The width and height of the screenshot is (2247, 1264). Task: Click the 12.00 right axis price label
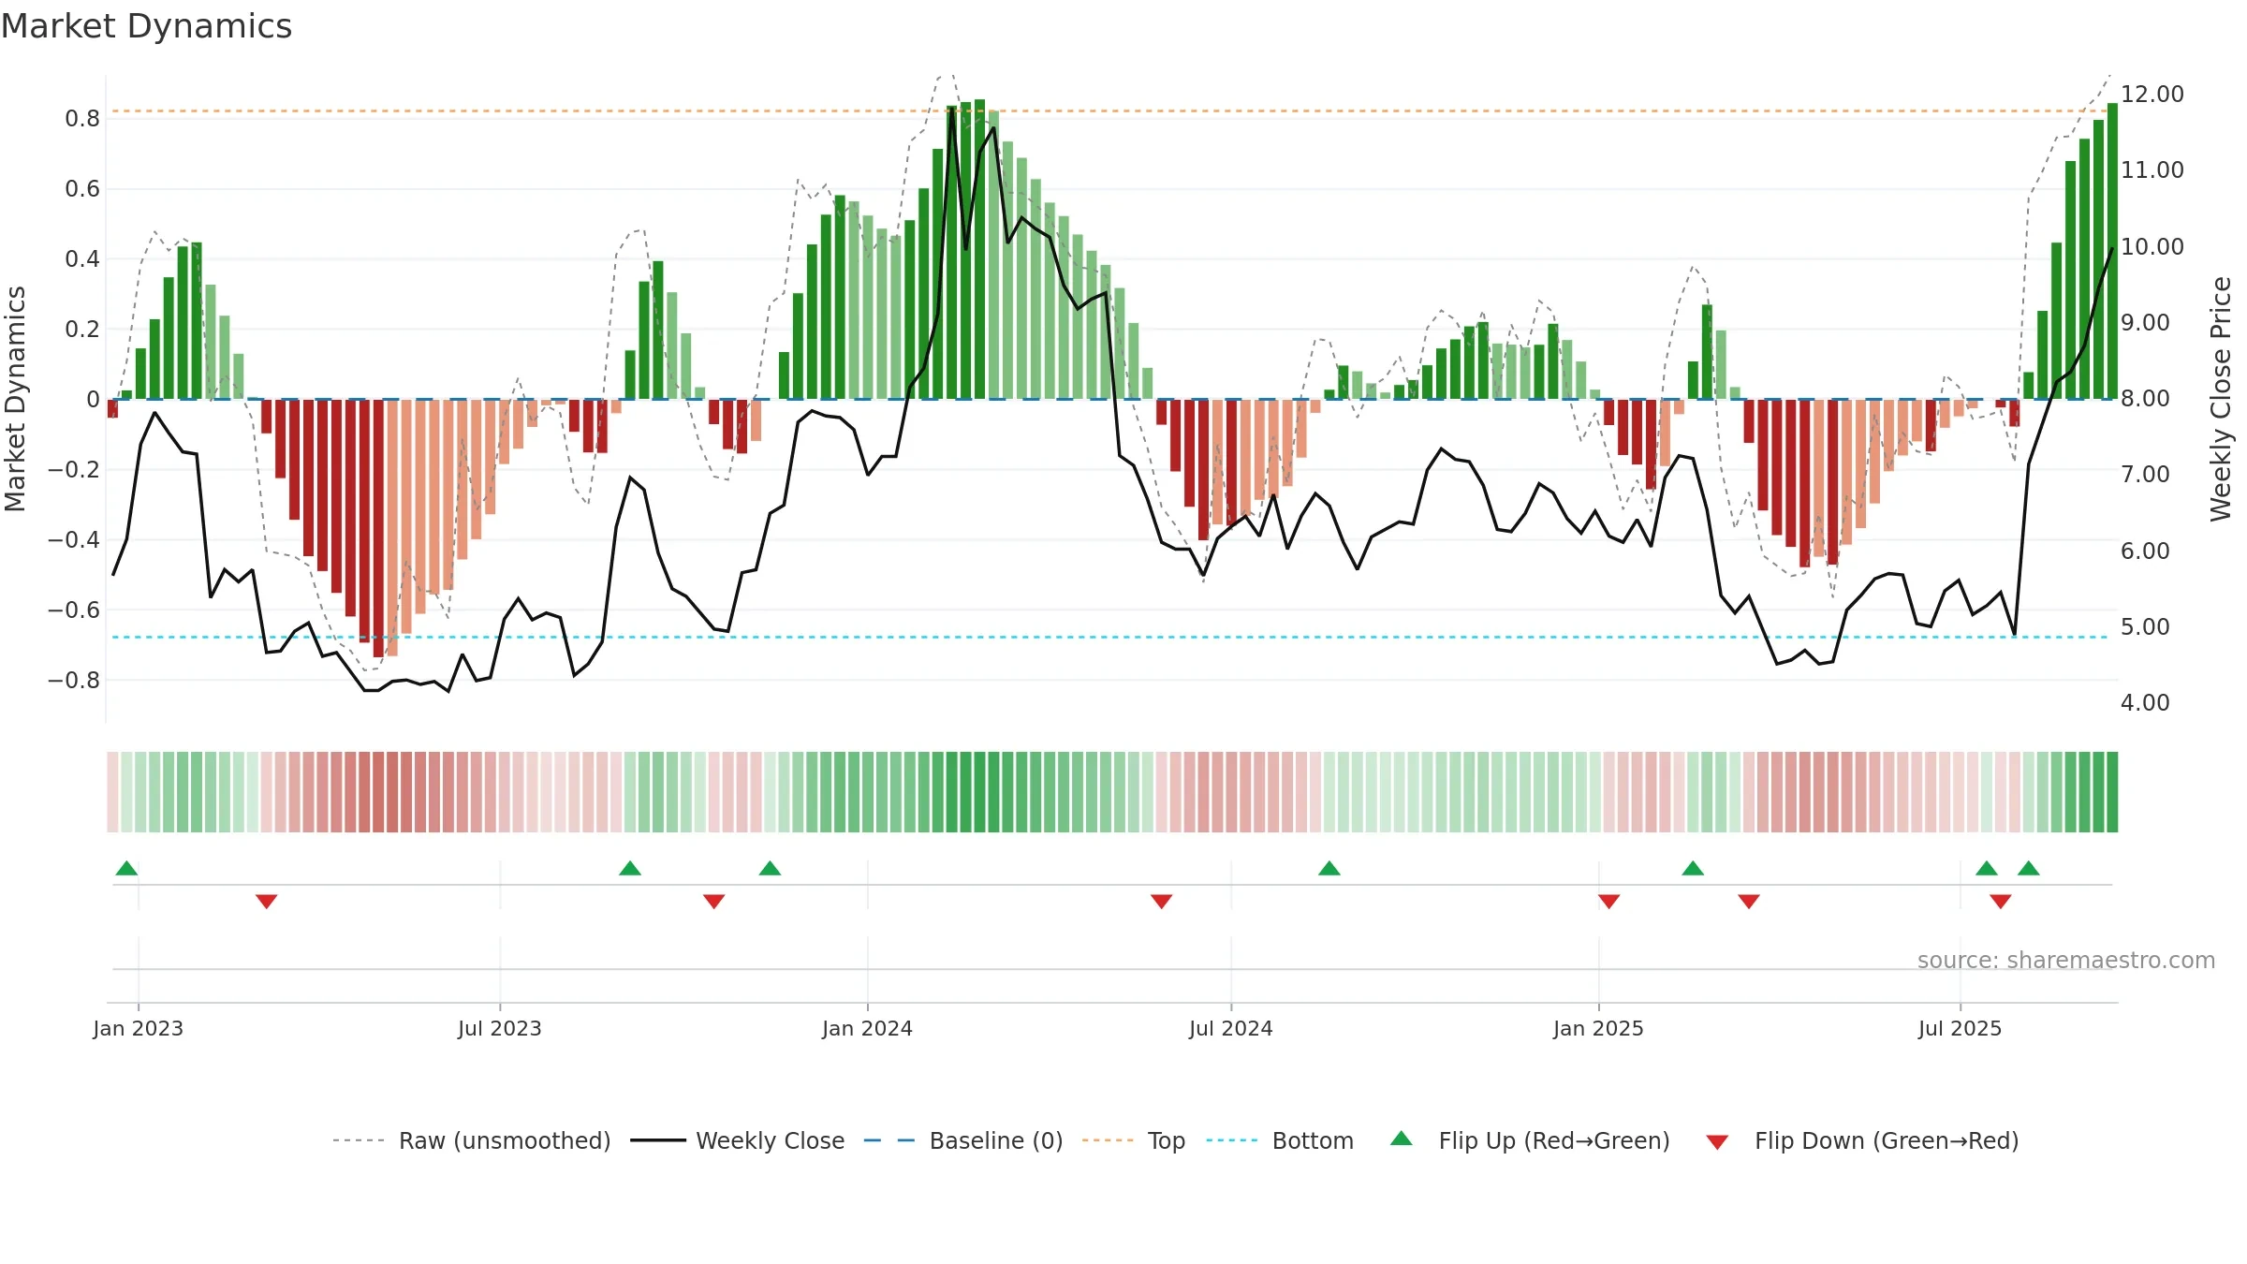(x=2152, y=95)
